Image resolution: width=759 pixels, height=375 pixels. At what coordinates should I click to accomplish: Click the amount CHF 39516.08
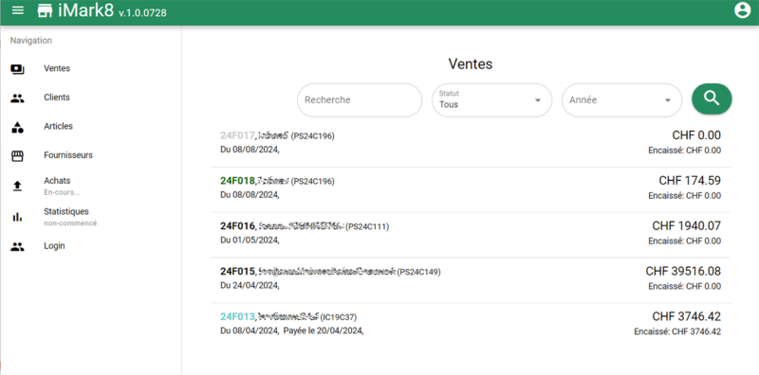pyautogui.click(x=683, y=272)
